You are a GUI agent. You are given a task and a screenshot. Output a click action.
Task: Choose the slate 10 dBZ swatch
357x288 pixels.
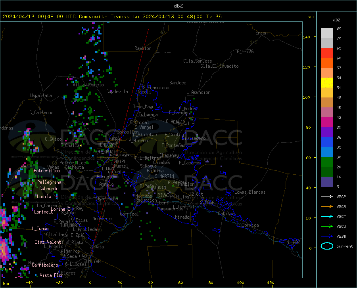click(327, 182)
